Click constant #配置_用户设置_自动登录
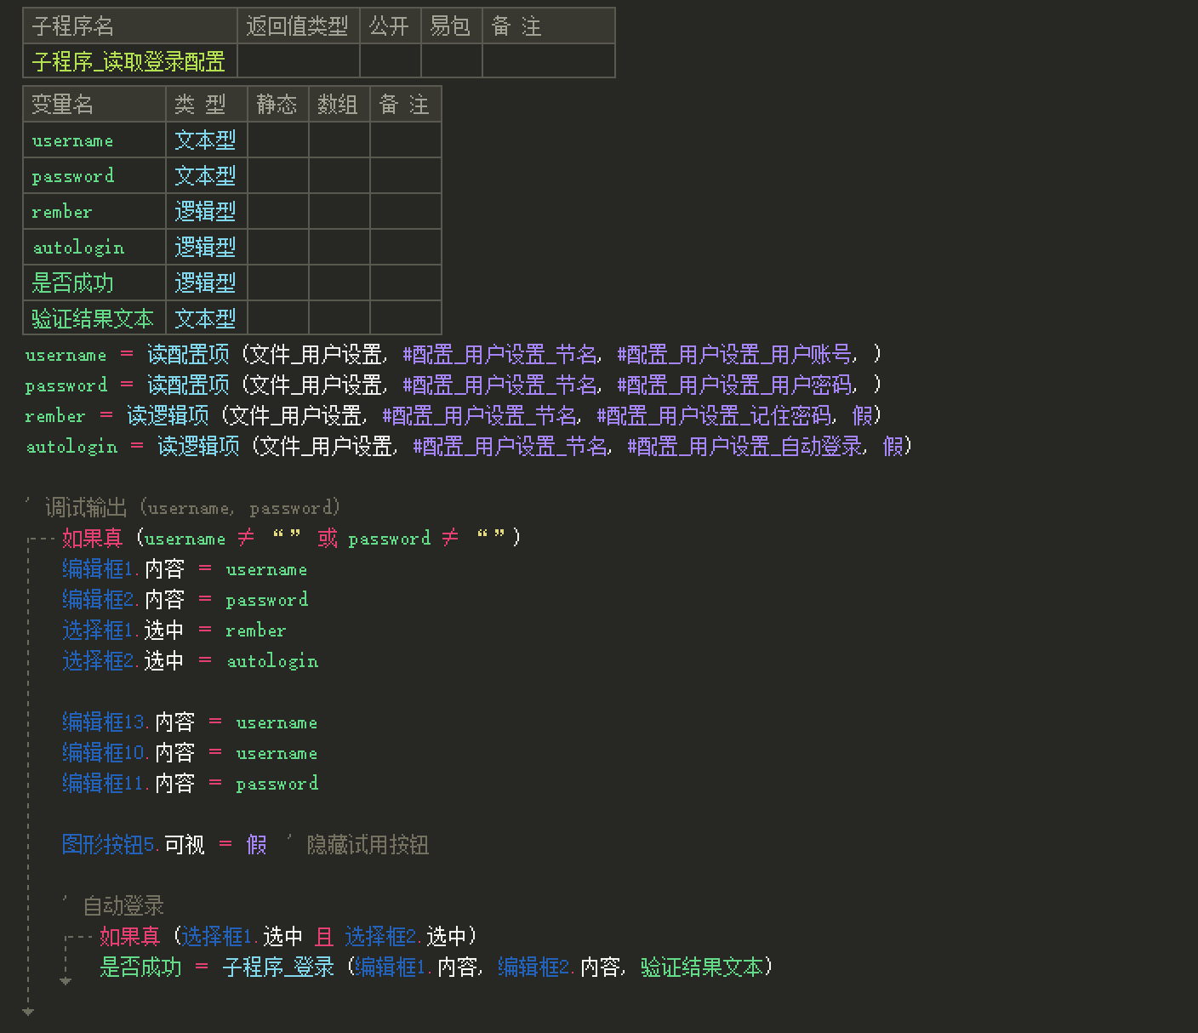Screen dimensions: 1198x1033 (x=744, y=446)
